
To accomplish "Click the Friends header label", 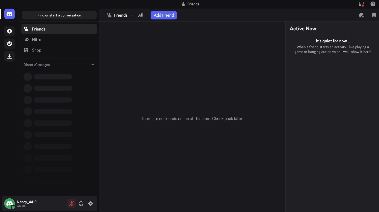I will [x=121, y=15].
